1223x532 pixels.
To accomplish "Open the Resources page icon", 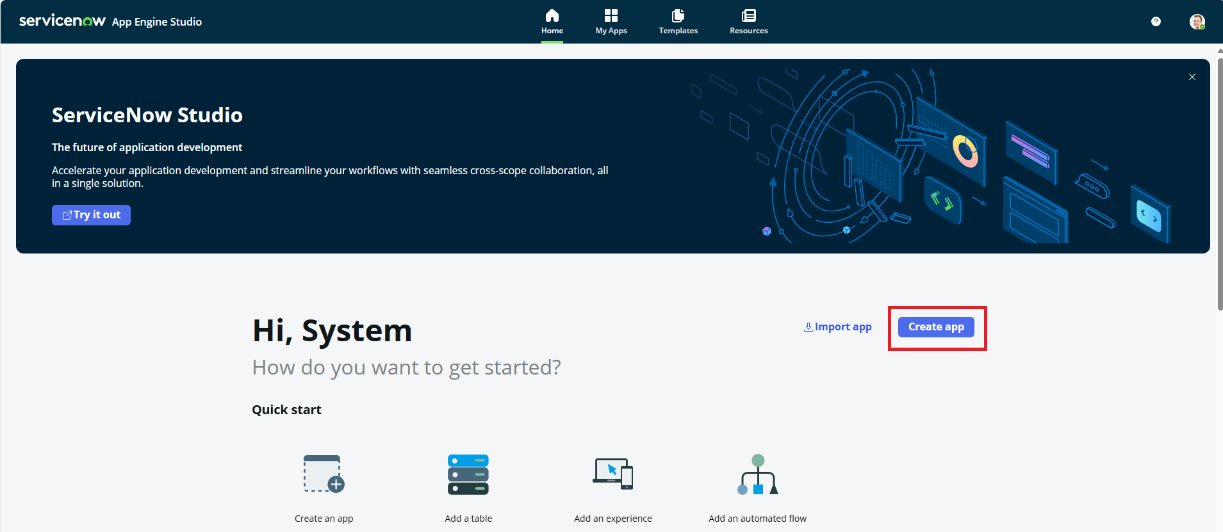I will point(748,16).
